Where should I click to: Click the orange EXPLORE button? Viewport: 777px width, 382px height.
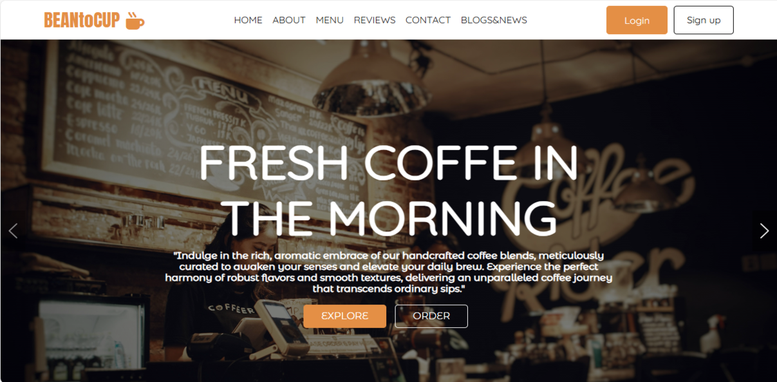(x=345, y=316)
